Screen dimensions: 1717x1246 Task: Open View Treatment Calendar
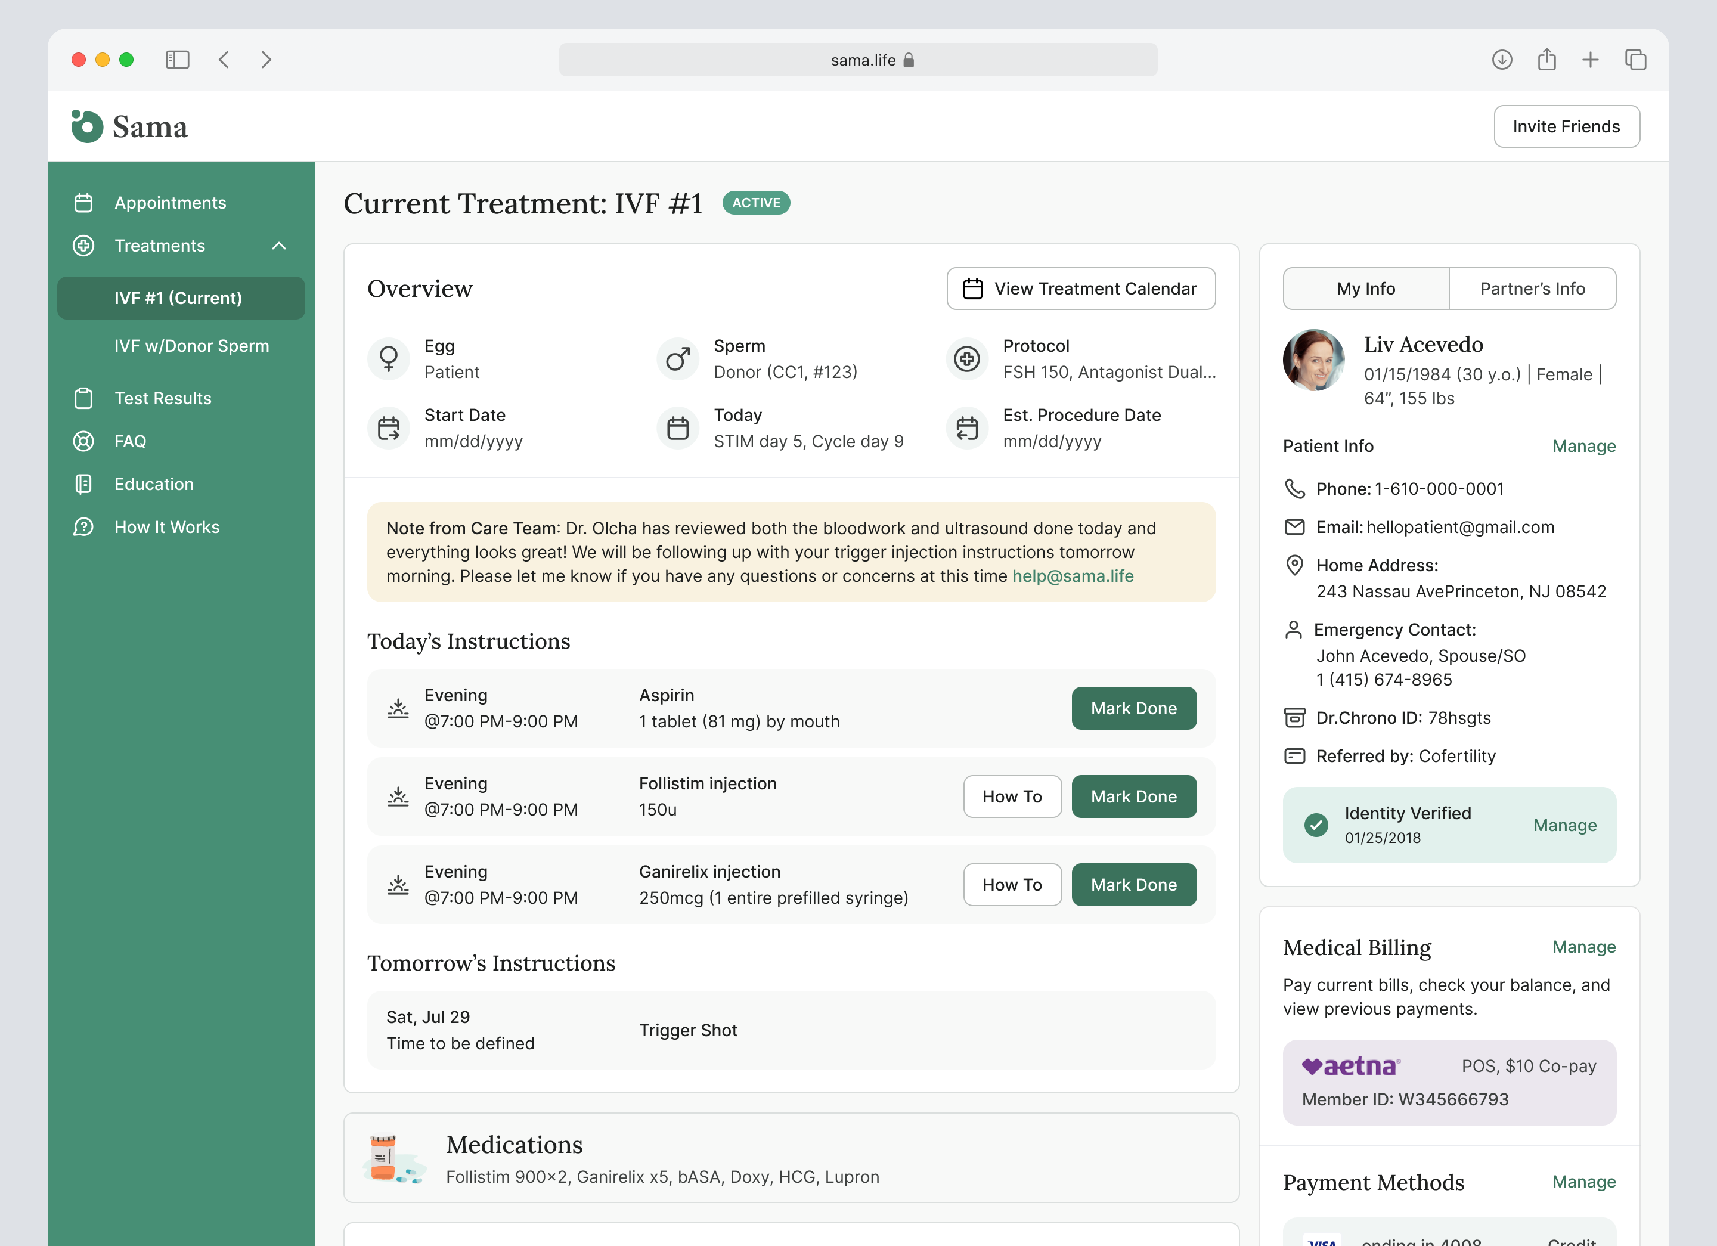tap(1080, 289)
